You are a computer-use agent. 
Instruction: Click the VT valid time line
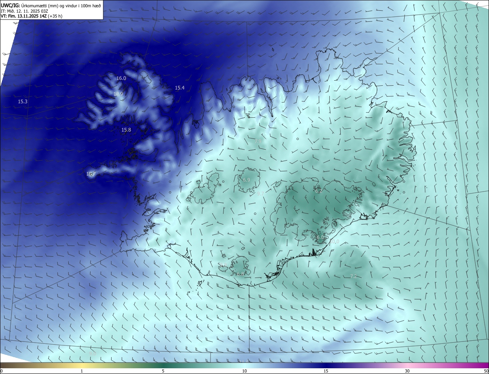[32, 16]
